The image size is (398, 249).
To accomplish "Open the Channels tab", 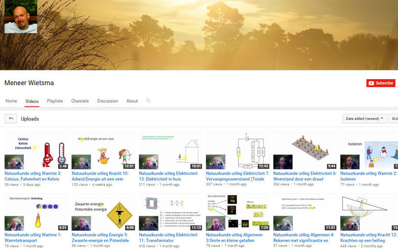I will tap(80, 101).
